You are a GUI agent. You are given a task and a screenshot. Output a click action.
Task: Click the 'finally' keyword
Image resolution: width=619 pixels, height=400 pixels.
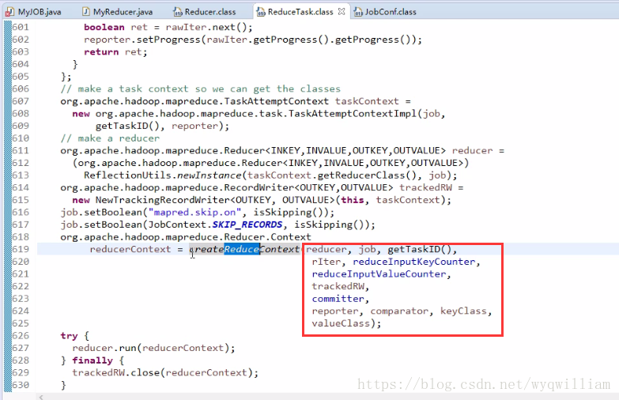tap(92, 360)
